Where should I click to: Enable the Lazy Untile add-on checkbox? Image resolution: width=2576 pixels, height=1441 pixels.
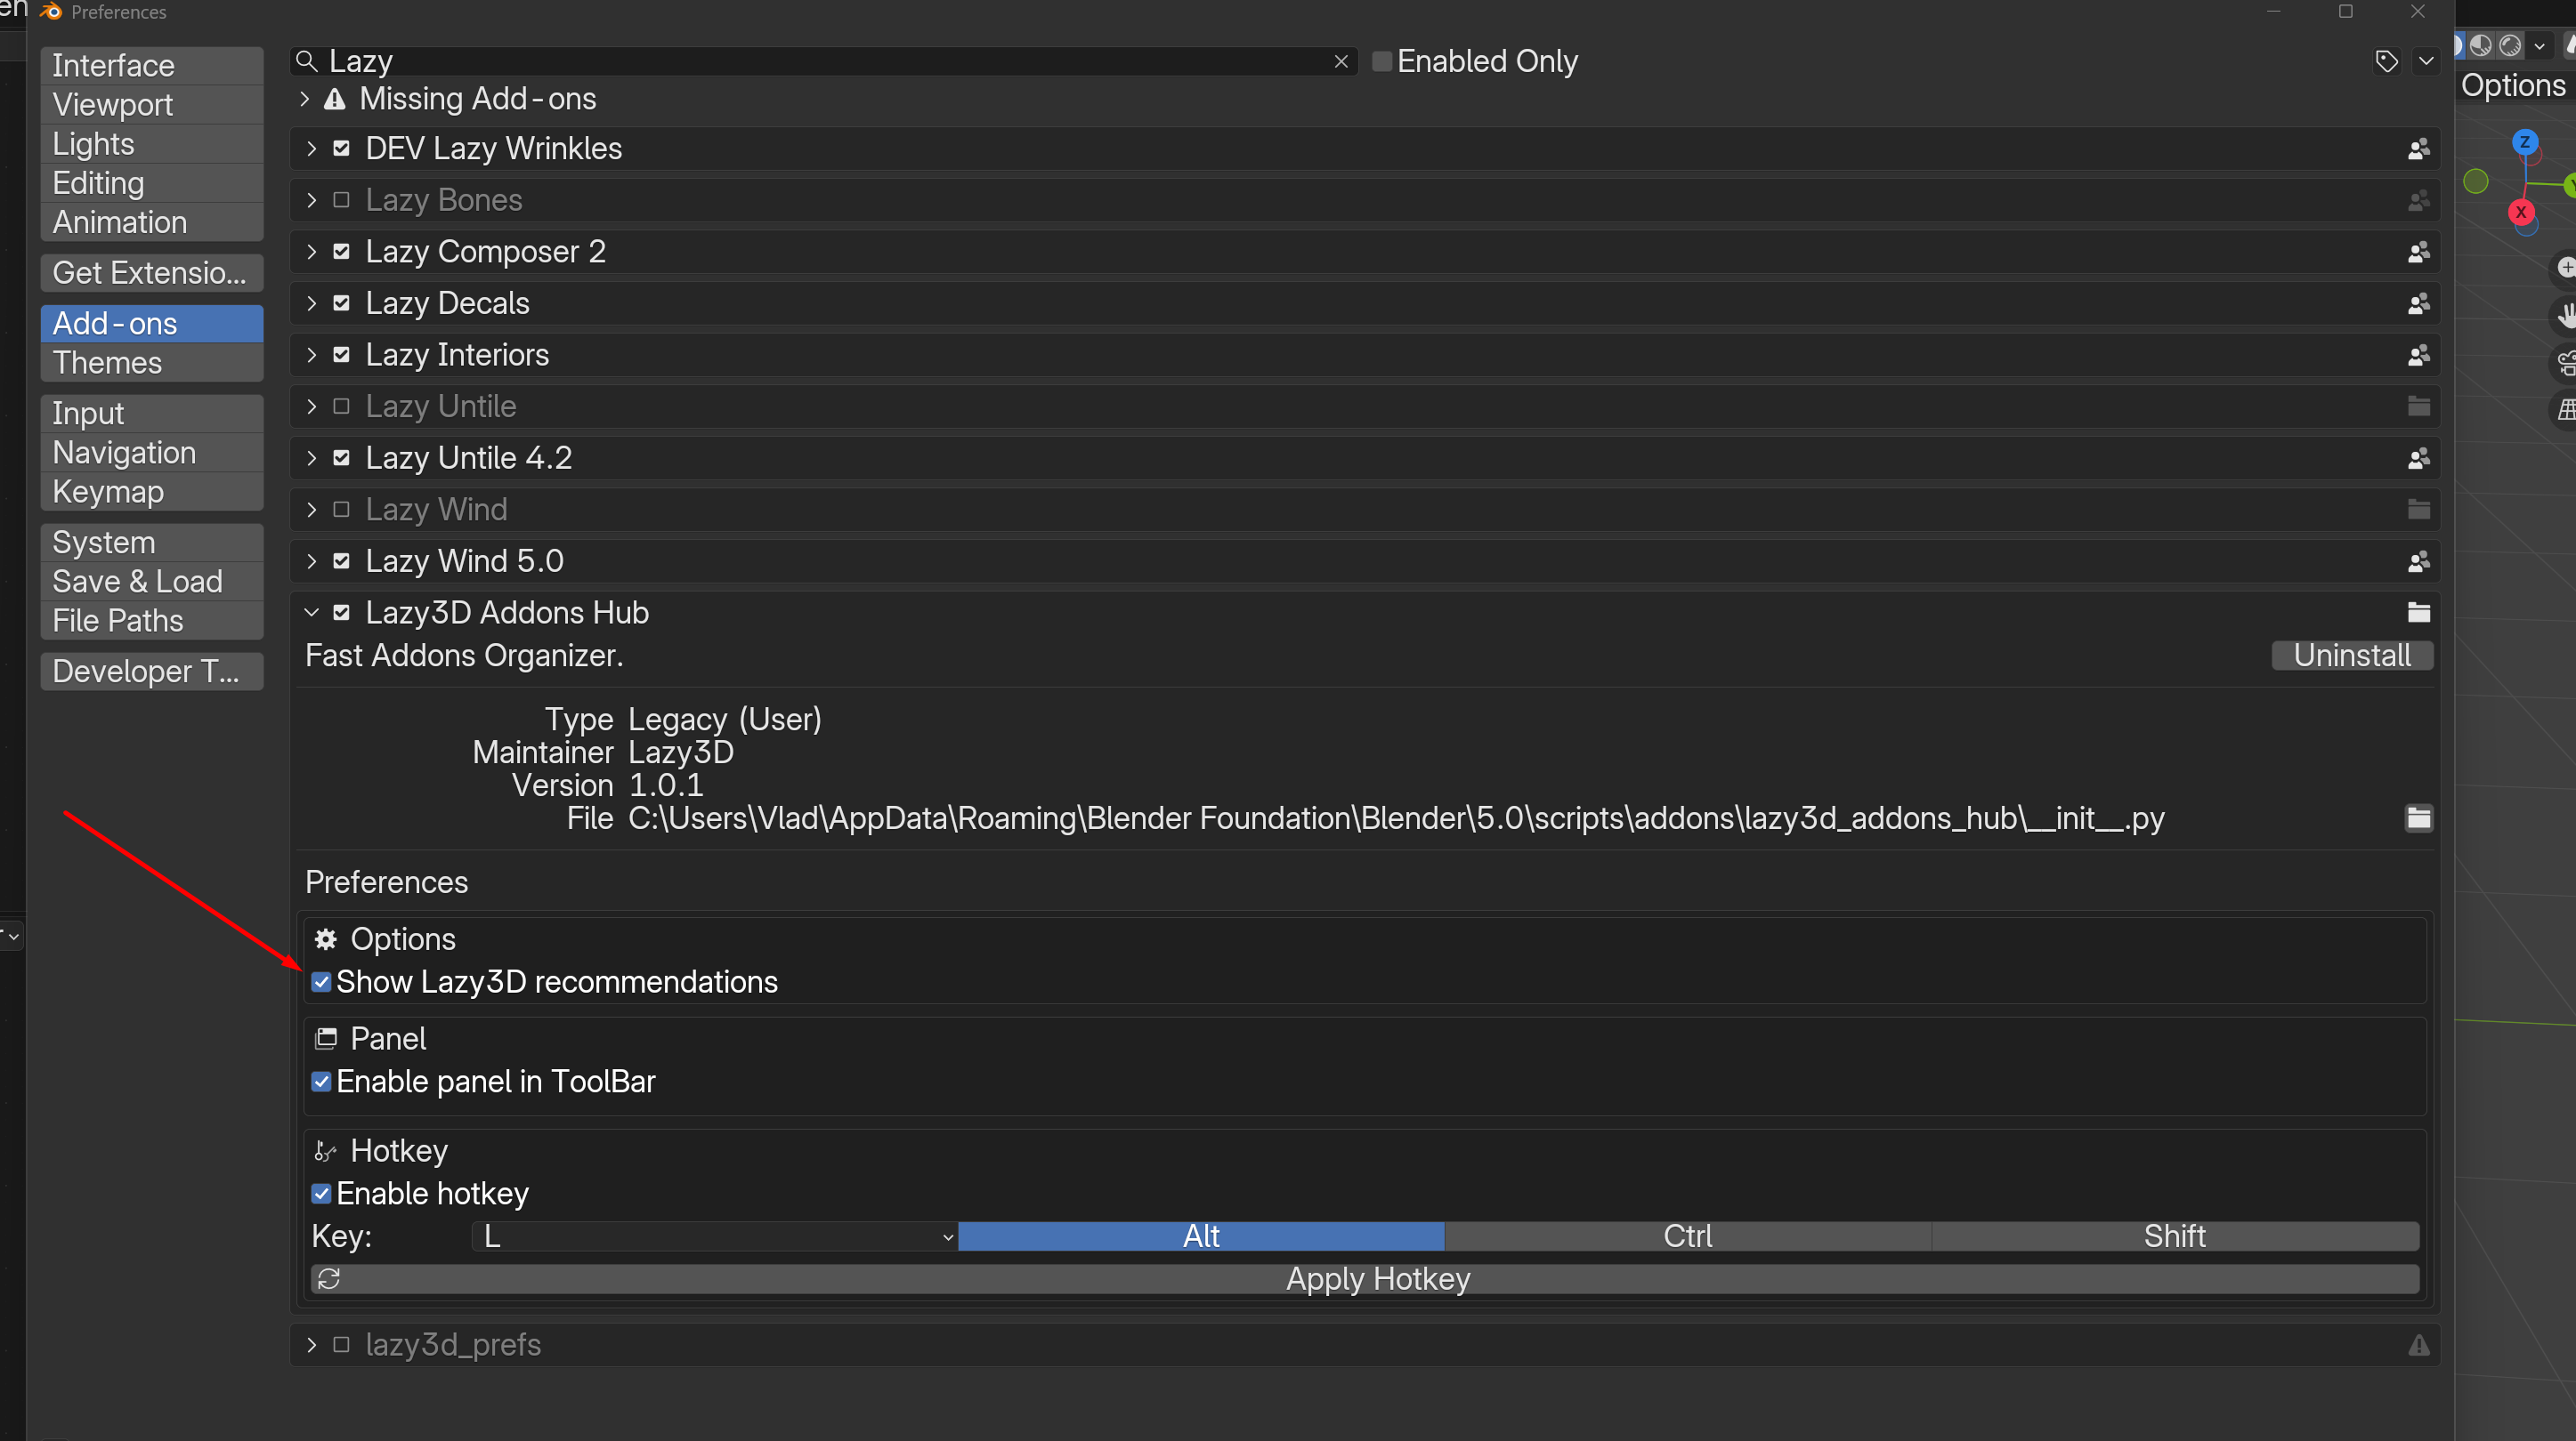[x=341, y=407]
